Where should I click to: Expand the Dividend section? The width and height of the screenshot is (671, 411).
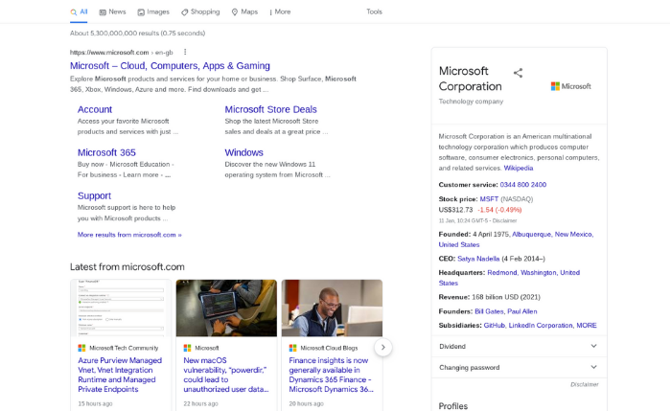point(520,347)
